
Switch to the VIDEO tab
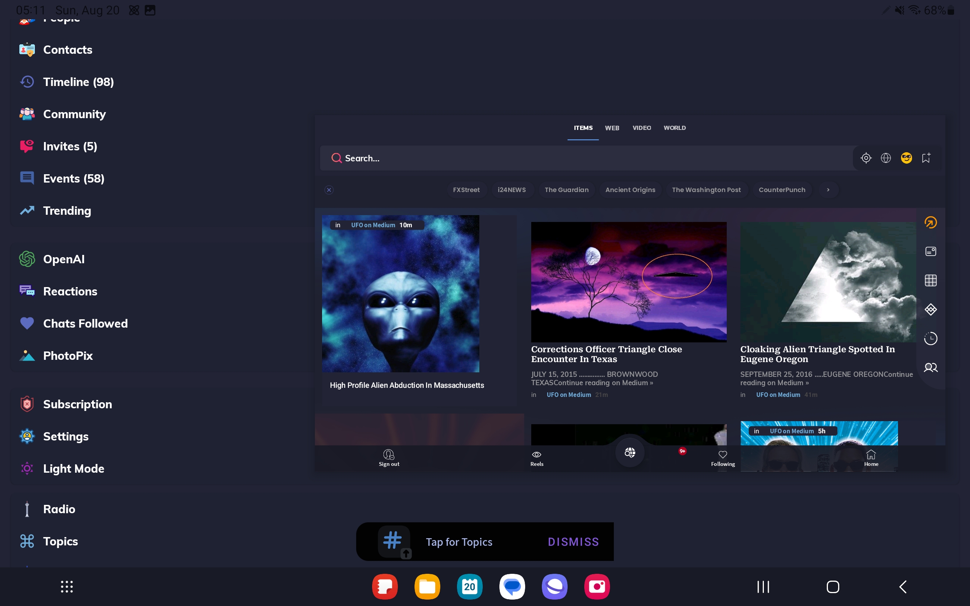pyautogui.click(x=641, y=128)
